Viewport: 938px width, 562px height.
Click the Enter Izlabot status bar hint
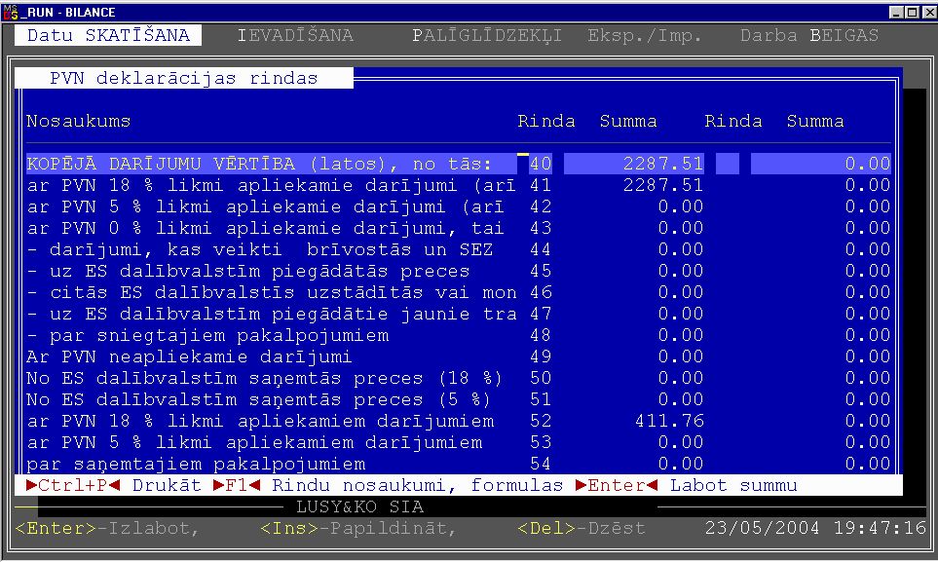tap(108, 528)
